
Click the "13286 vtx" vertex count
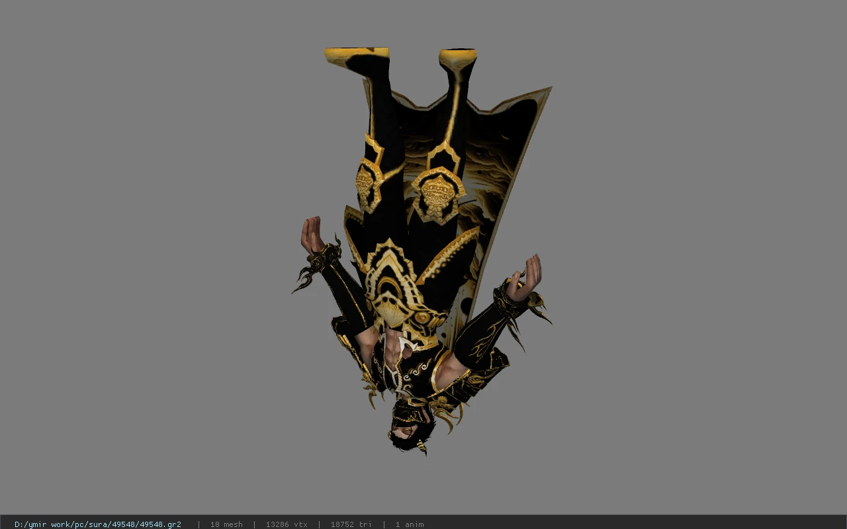pos(287,524)
